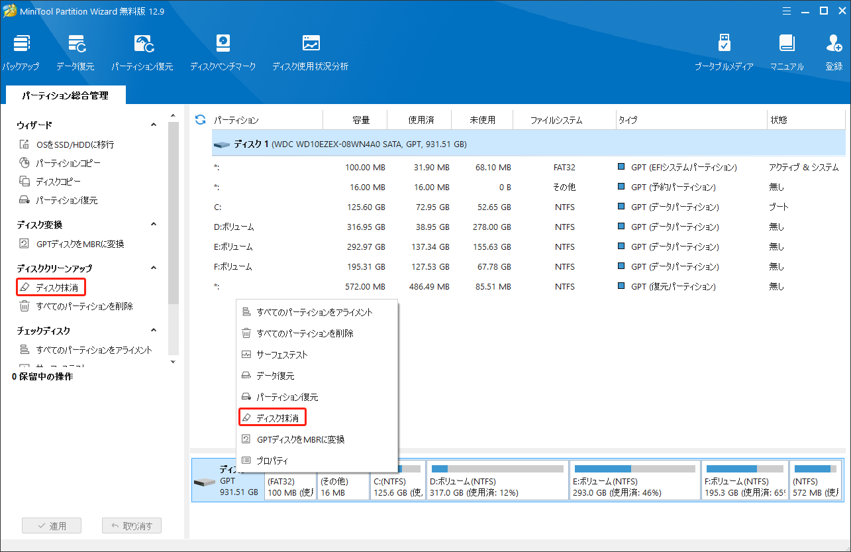Select D:ボリューム block in disk map

497,480
